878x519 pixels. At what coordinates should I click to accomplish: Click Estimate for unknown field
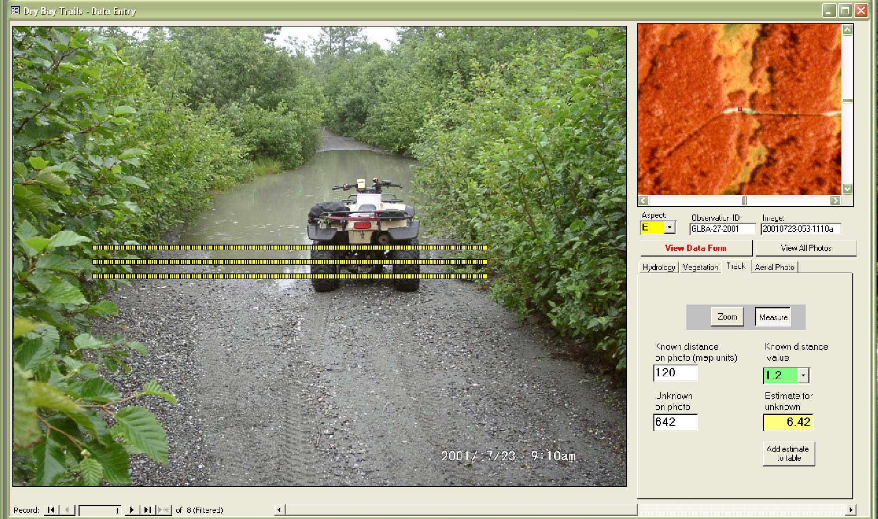point(788,422)
